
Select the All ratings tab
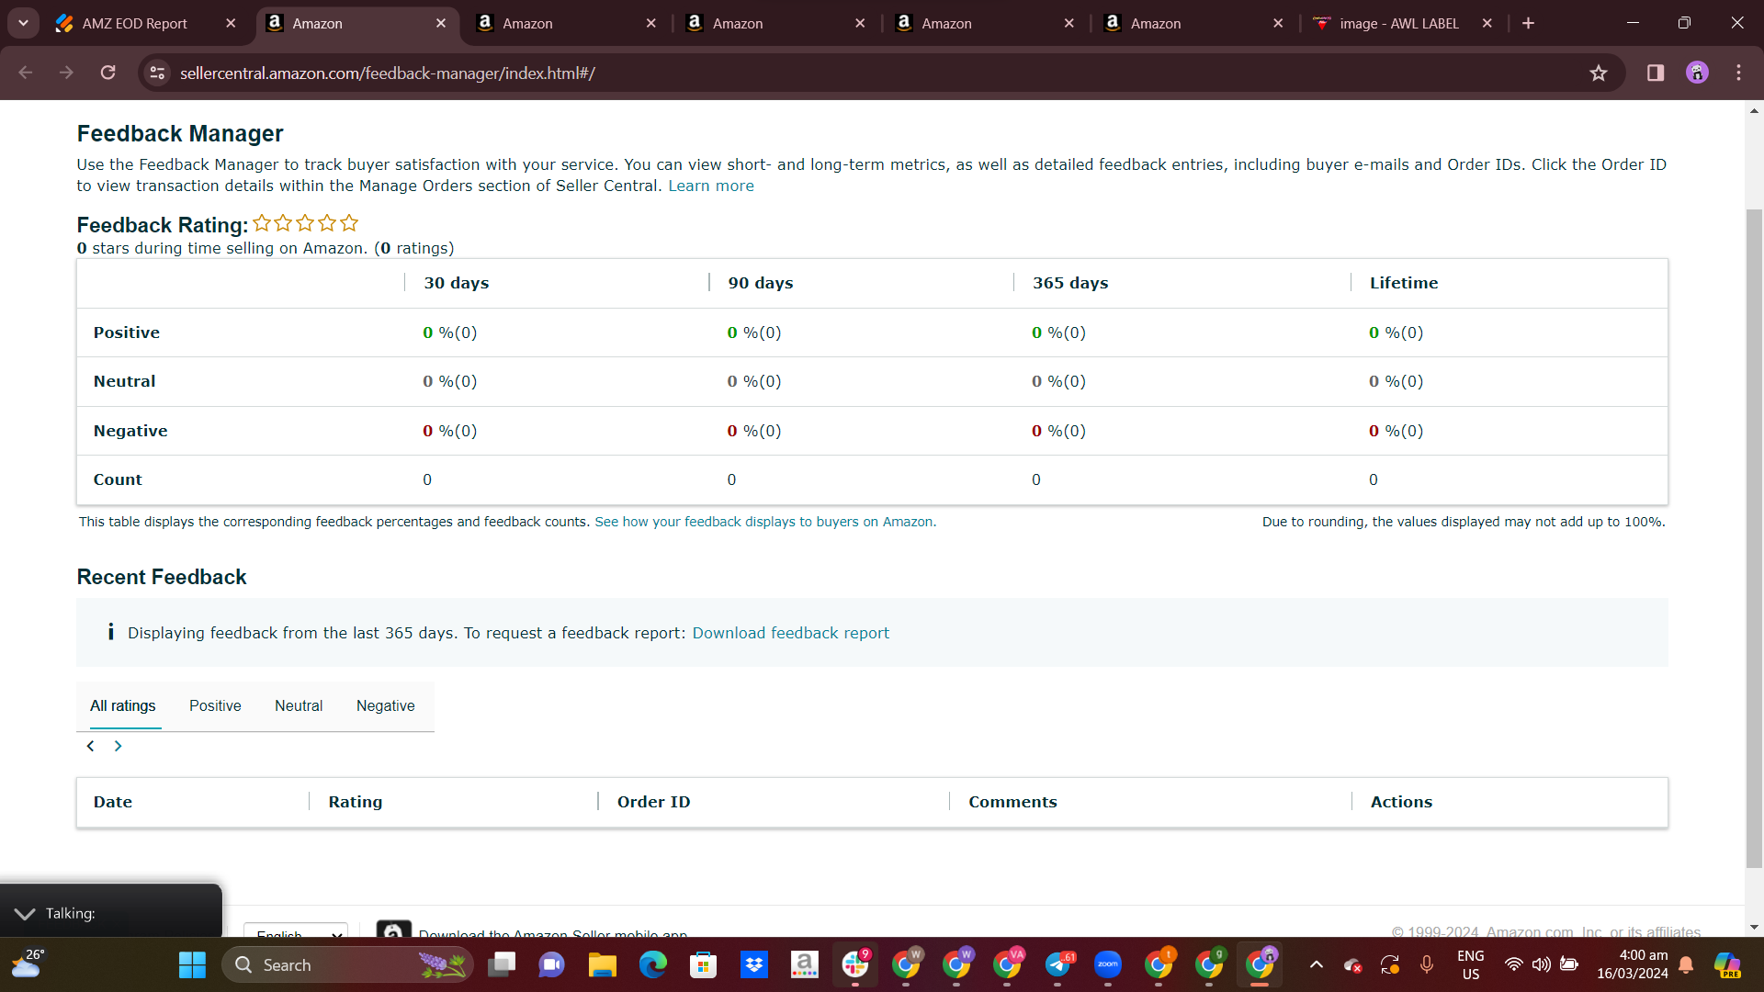click(x=123, y=705)
